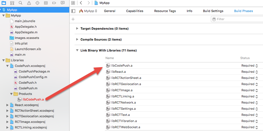Open the Find navigator magnifier icon

pos(20,3)
